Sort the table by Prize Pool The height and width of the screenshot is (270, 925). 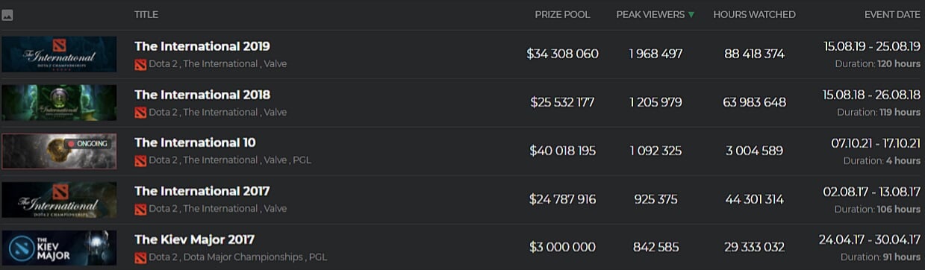coord(562,15)
